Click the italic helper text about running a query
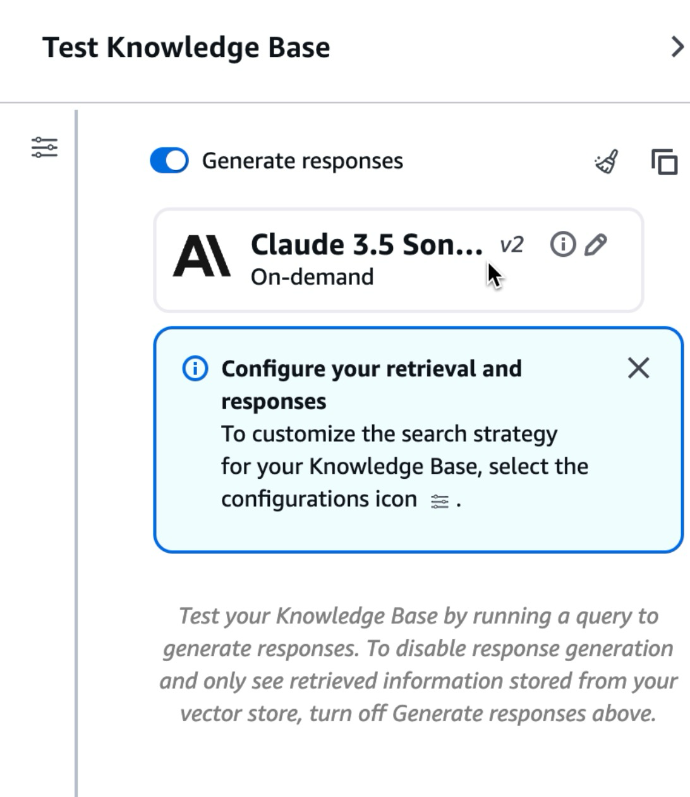The height and width of the screenshot is (797, 690). [418, 664]
